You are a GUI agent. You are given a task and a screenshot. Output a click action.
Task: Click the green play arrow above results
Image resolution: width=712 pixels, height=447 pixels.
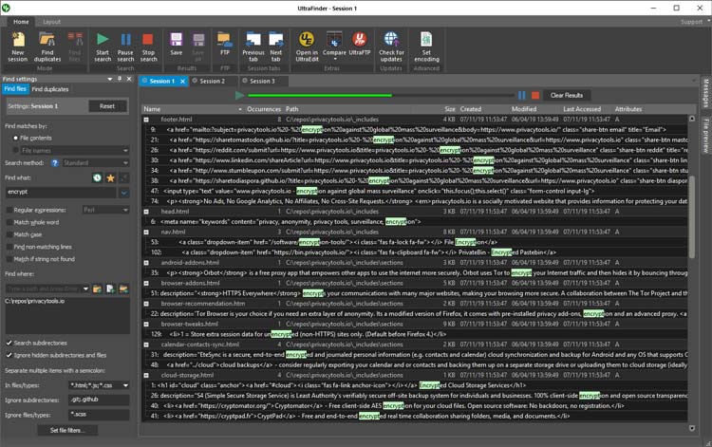pos(240,95)
